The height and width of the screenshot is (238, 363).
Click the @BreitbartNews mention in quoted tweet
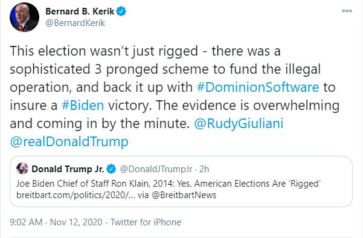click(x=184, y=195)
